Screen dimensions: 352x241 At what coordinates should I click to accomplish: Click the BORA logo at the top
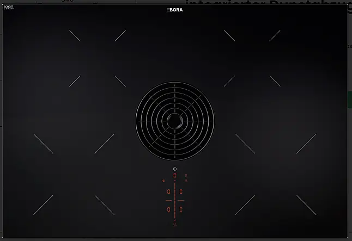[x=175, y=10]
